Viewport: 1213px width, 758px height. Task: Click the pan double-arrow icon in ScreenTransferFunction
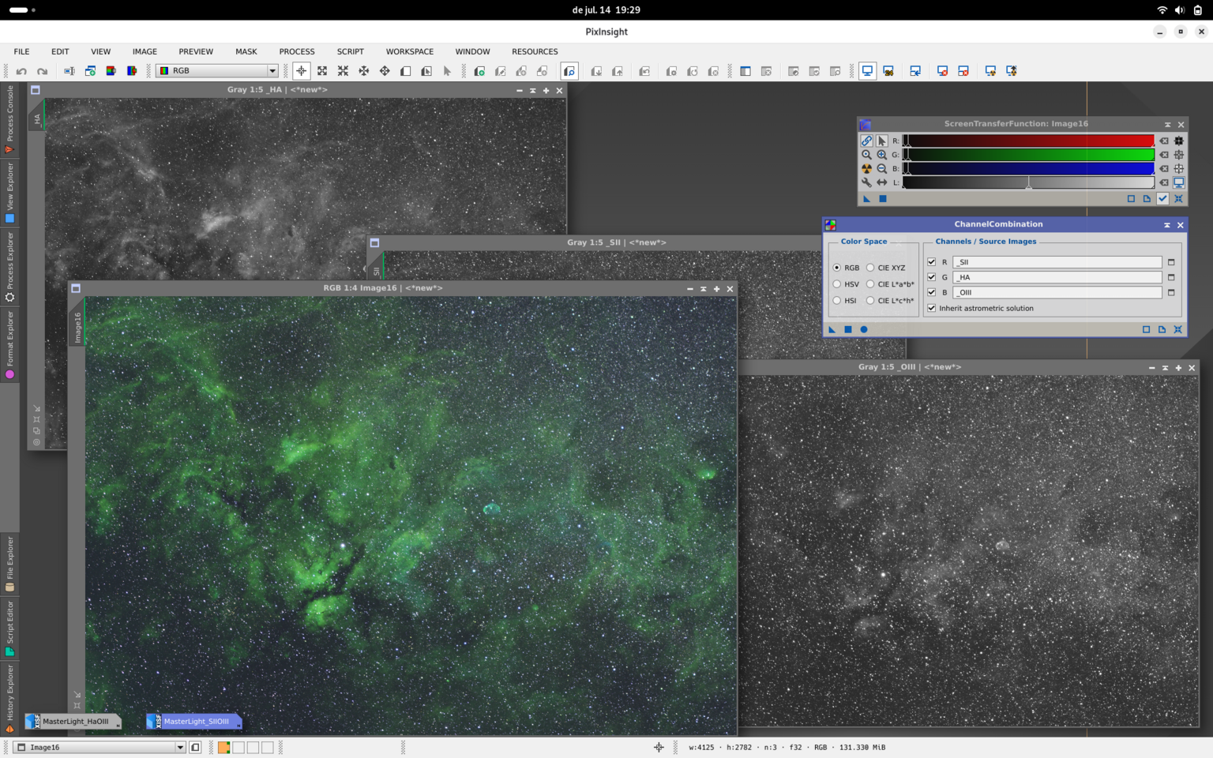881,182
